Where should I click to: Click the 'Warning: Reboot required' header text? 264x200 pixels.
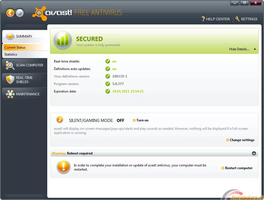pyautogui.click(x=72, y=153)
